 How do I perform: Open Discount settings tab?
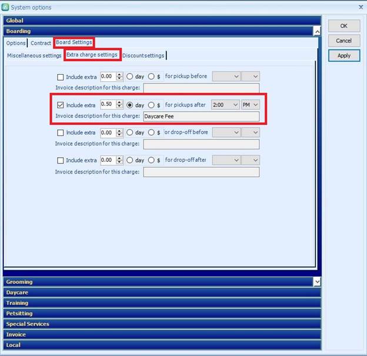pyautogui.click(x=144, y=55)
